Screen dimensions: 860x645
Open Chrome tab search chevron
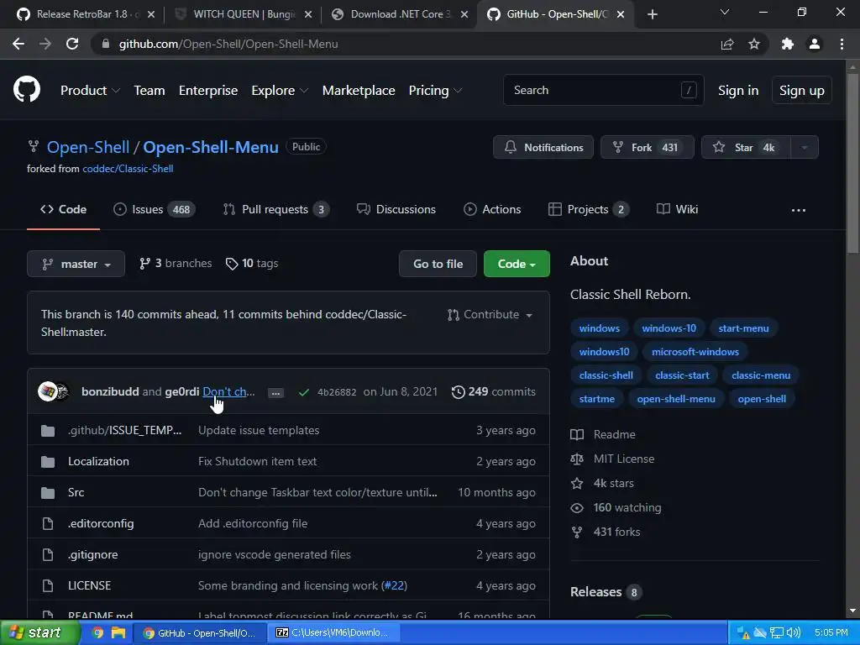tap(725, 12)
